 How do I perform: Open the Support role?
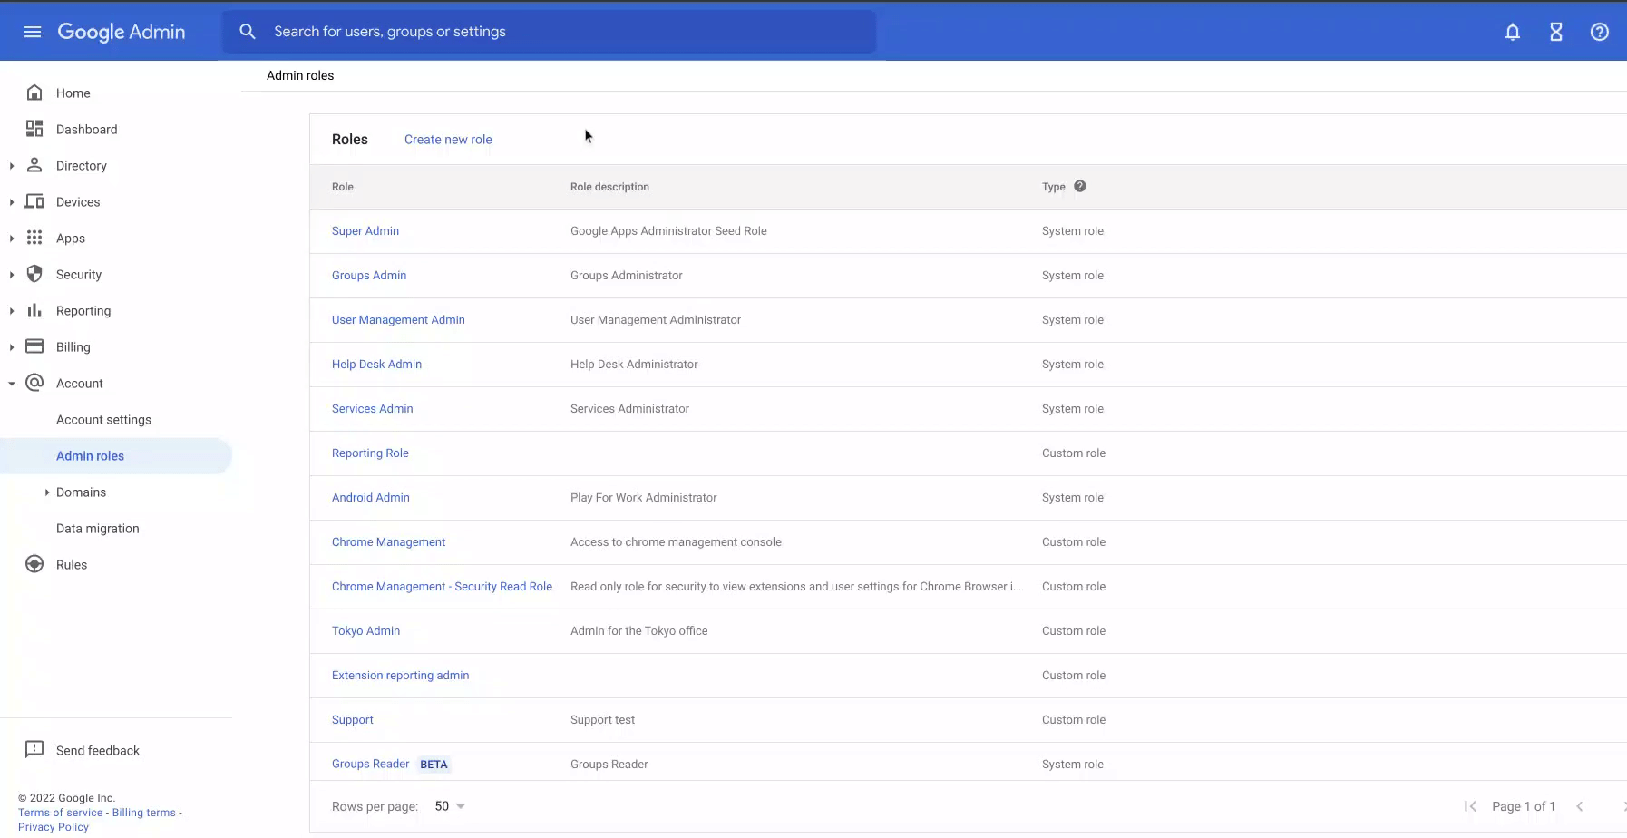pyautogui.click(x=352, y=720)
